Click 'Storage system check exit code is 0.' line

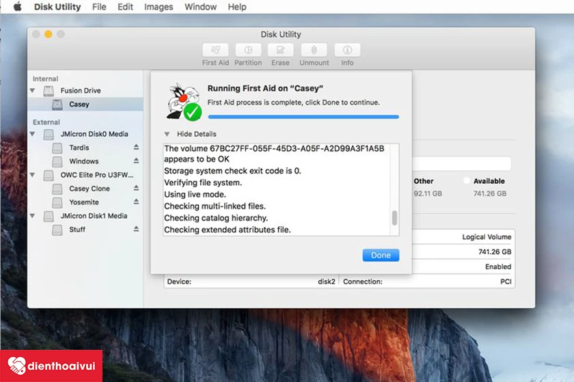point(232,171)
